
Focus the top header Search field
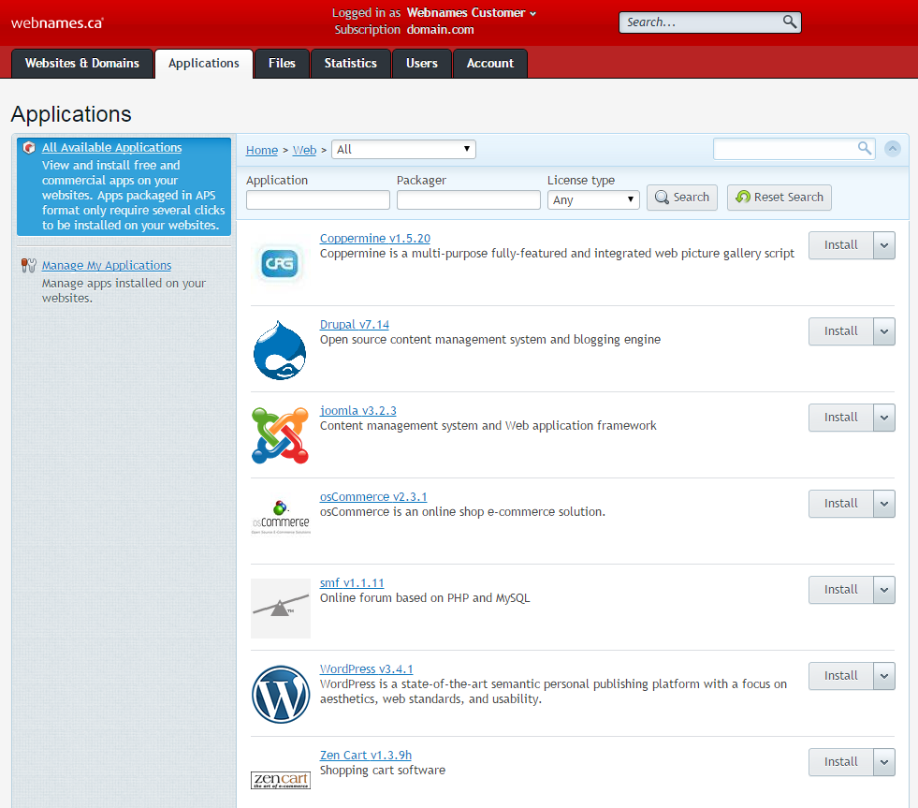coord(709,22)
